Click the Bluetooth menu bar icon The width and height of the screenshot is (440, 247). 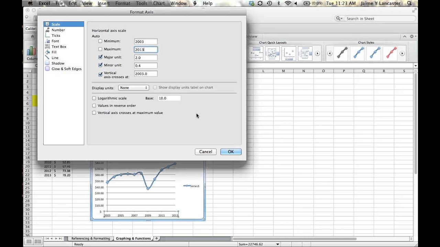point(278,3)
